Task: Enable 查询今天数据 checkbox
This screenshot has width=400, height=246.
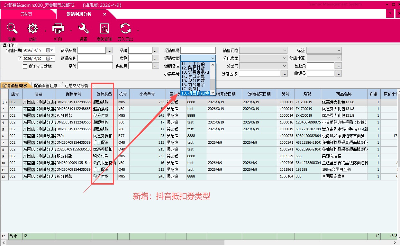Action: tap(25, 67)
